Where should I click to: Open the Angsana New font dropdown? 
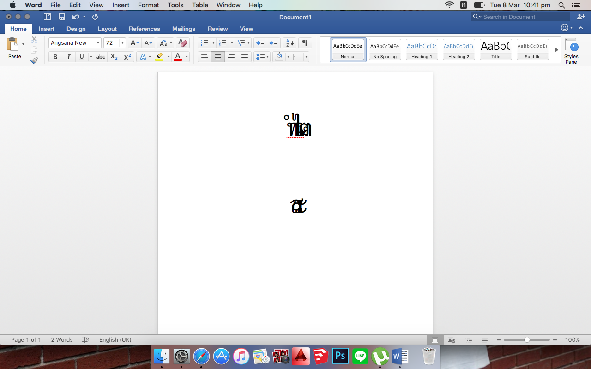coord(98,43)
